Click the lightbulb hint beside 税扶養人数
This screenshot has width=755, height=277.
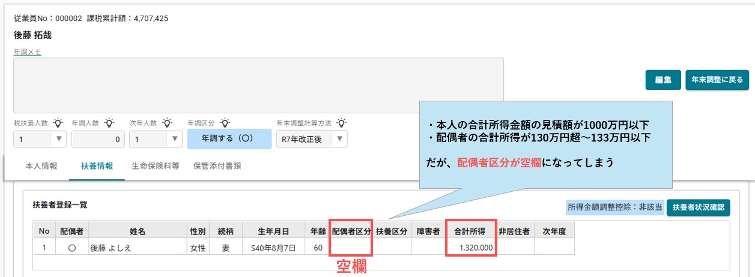[58, 123]
